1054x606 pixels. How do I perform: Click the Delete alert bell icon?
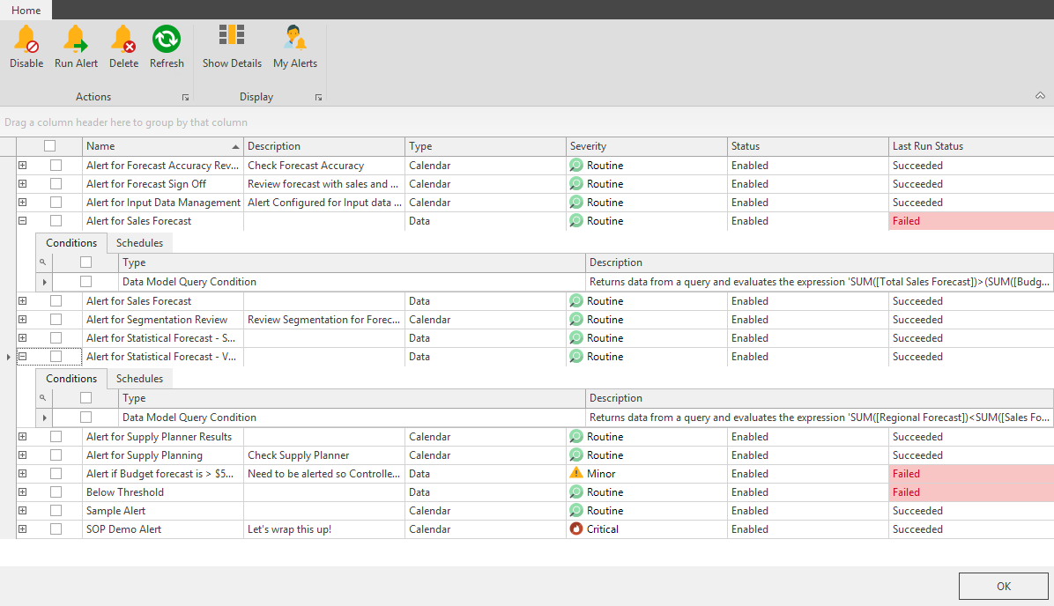coord(123,39)
